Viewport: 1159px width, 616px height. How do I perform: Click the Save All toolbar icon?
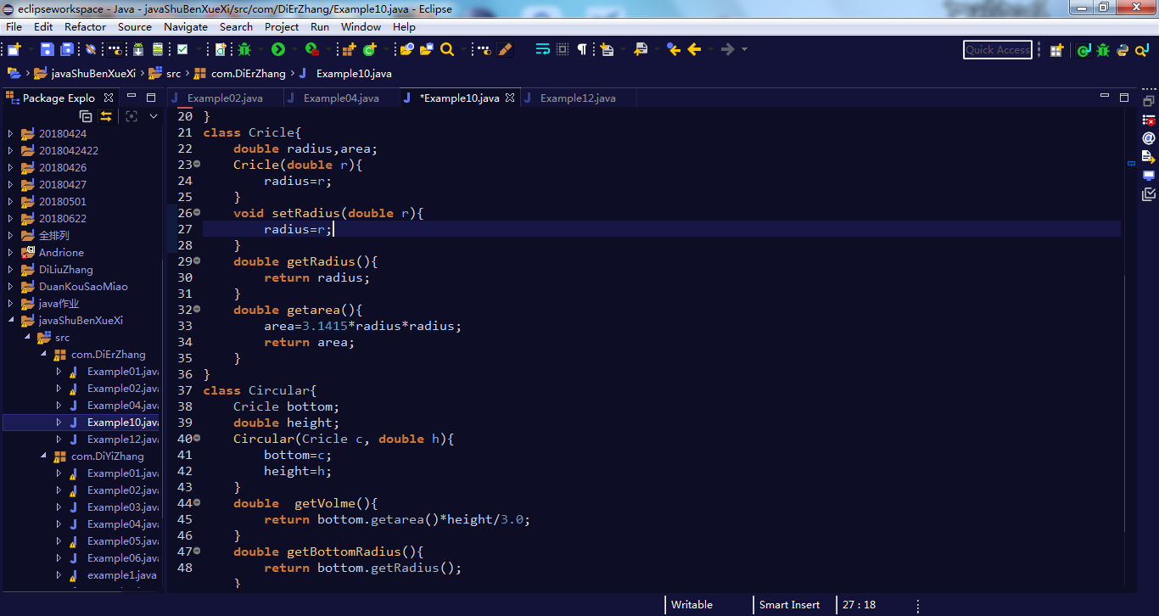(x=67, y=49)
